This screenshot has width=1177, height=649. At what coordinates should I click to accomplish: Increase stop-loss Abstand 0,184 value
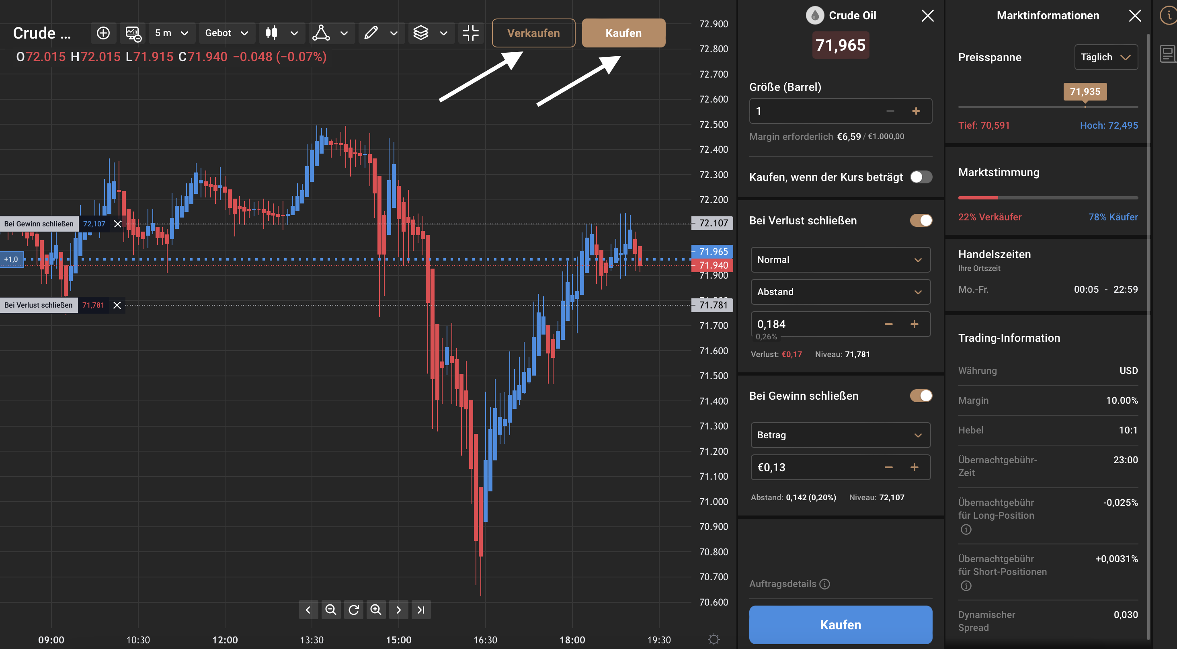coord(914,324)
